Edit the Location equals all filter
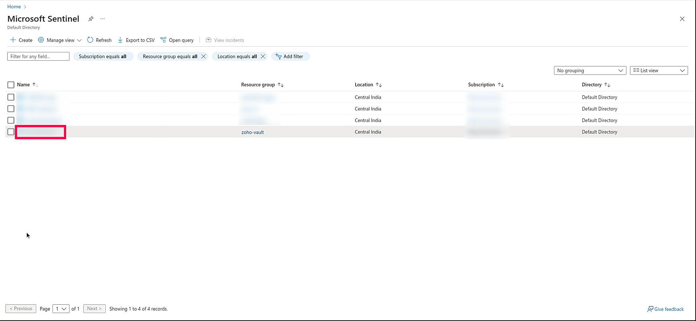The height and width of the screenshot is (321, 696). click(x=237, y=56)
